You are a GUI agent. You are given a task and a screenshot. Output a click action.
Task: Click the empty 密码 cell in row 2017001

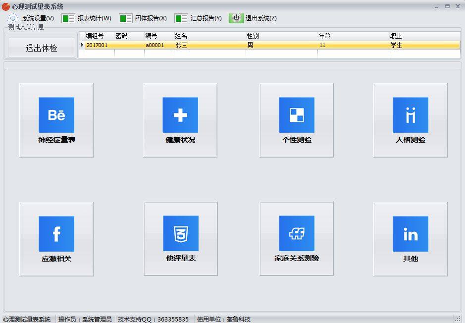pos(129,45)
